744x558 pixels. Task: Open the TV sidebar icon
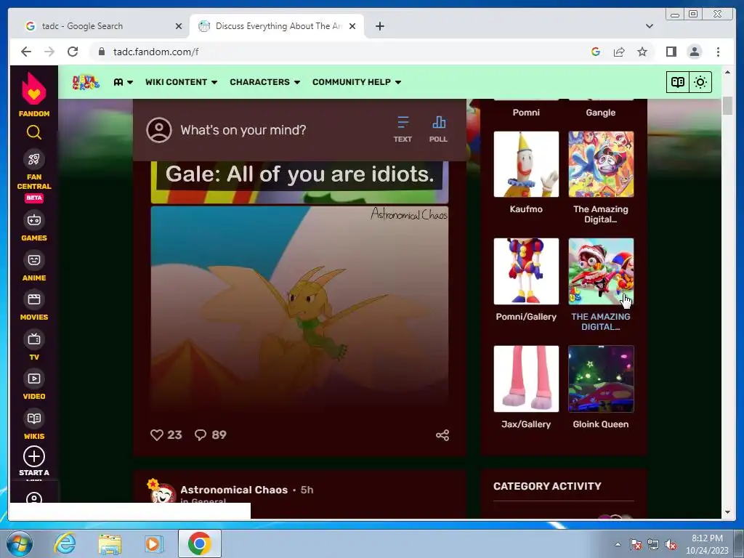coord(33,339)
